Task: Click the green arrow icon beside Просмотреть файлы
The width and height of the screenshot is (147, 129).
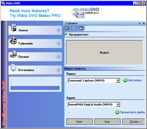Action: tap(117, 112)
